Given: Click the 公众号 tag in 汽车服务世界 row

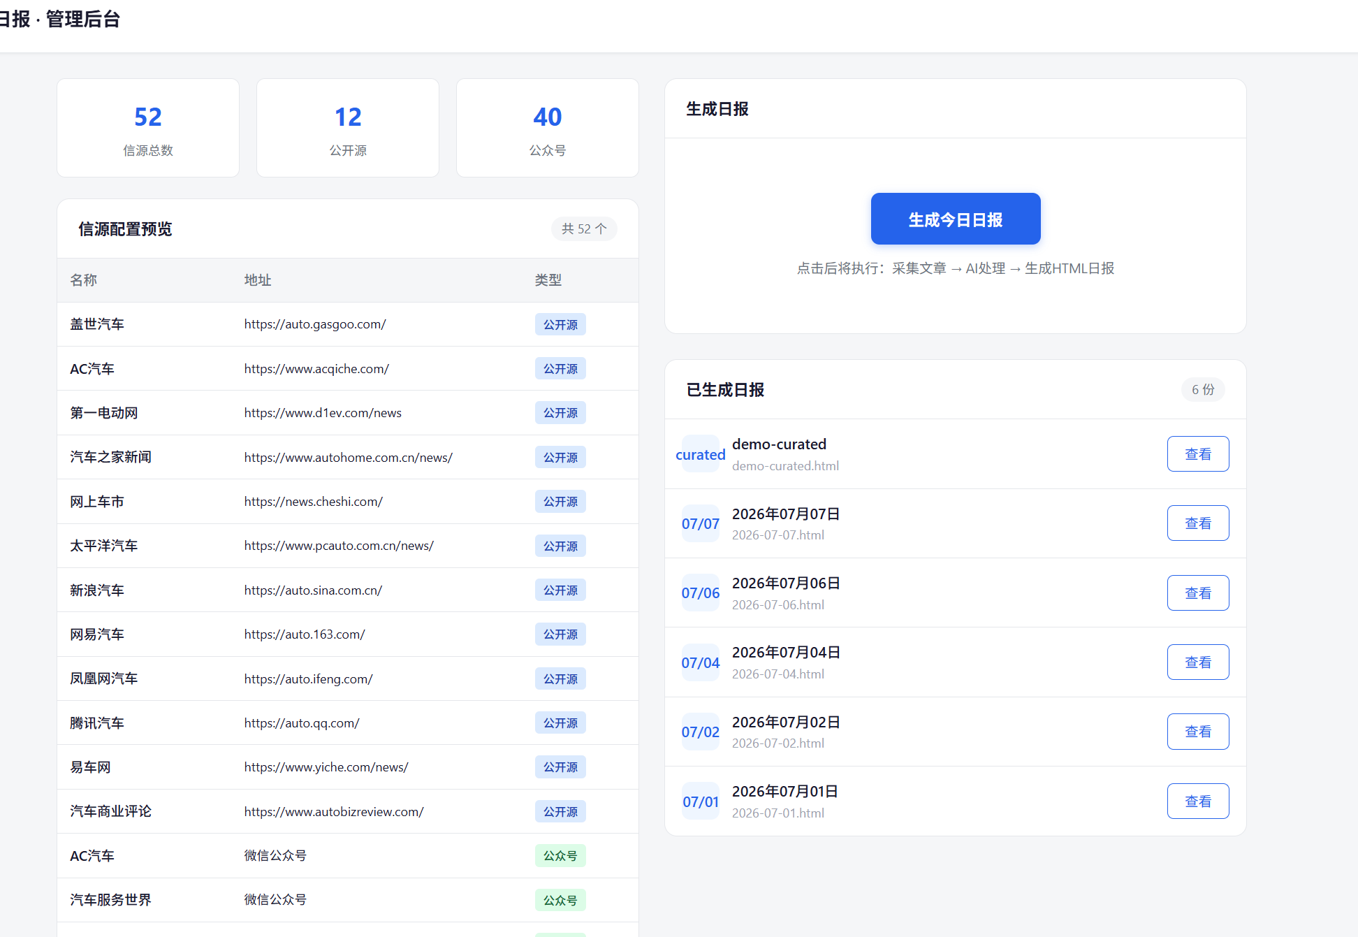Looking at the screenshot, I should pyautogui.click(x=560, y=900).
